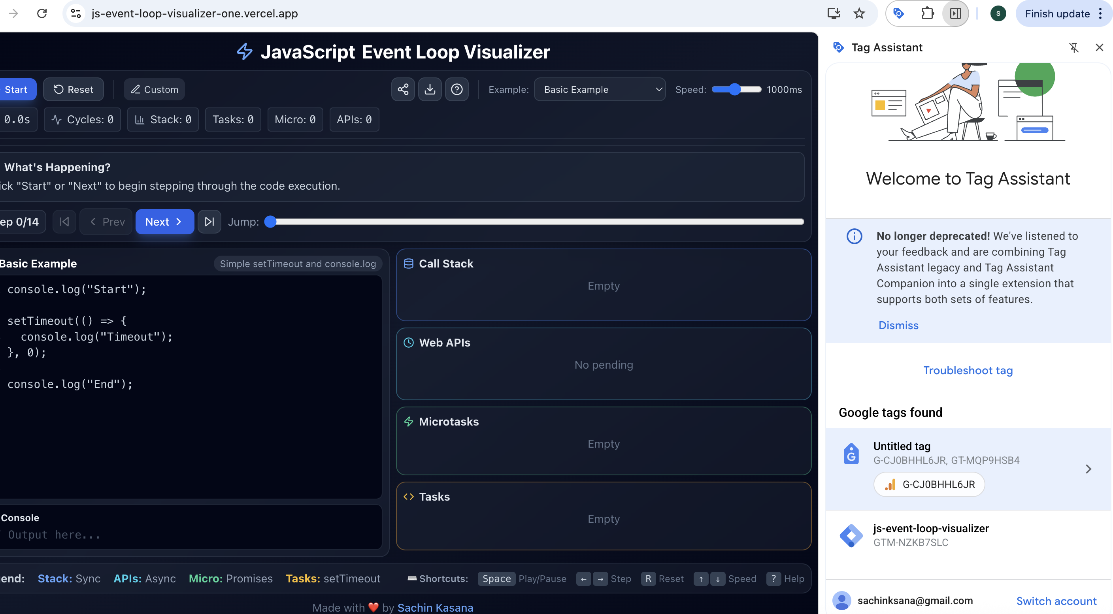Click the G-CJ0BHHL6JR measurement chip
Viewport: 1113px width, 614px height.
[929, 484]
